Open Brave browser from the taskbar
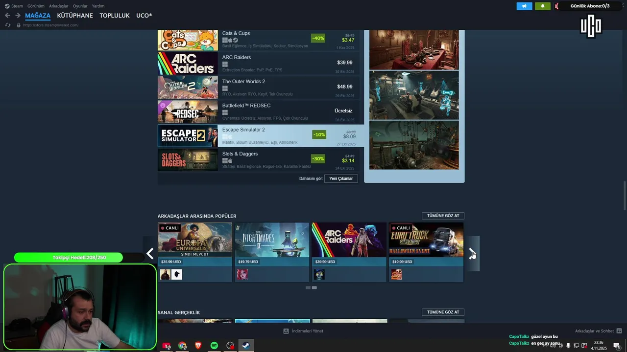This screenshot has width=627, height=352. [x=198, y=346]
